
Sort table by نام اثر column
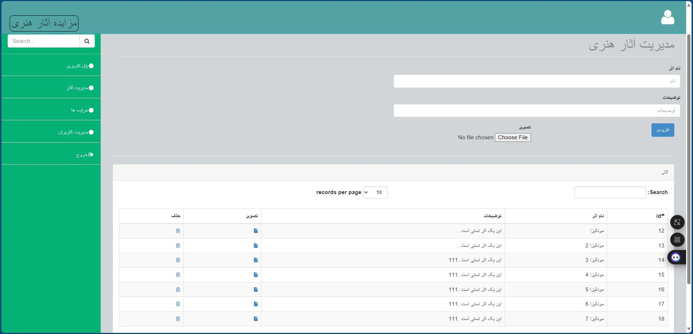(598, 216)
